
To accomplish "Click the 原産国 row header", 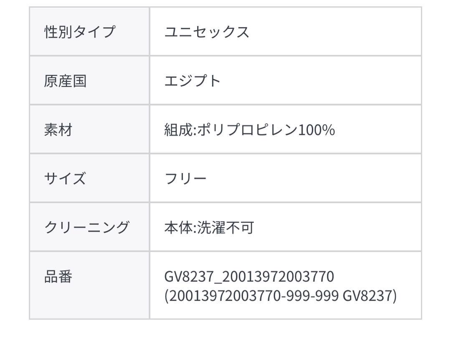I will [89, 81].
